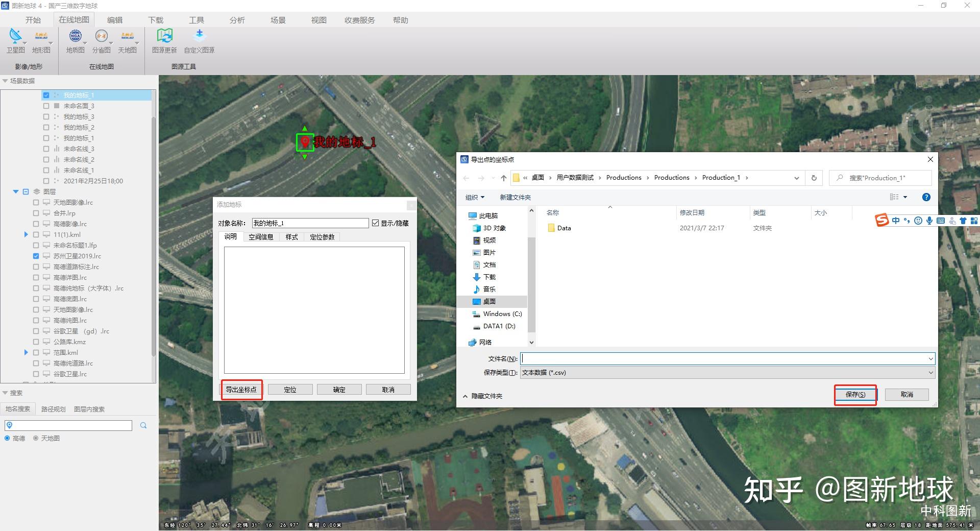
Task: Collapse the 搜索 panel
Action: [5, 393]
